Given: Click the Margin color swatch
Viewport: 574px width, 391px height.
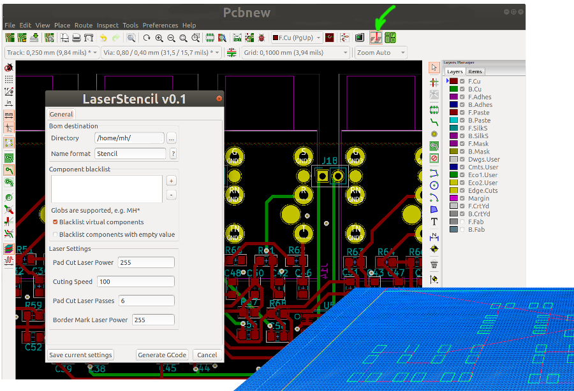Looking at the screenshot, I should coord(454,198).
